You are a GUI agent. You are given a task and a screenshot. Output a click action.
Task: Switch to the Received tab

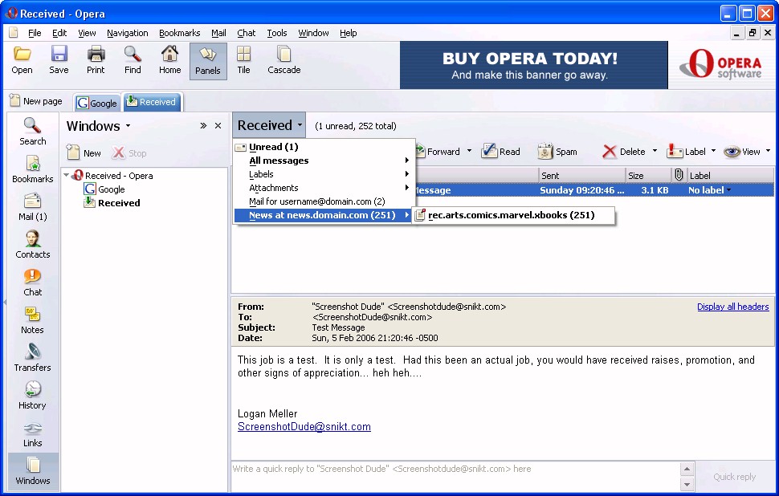point(152,102)
